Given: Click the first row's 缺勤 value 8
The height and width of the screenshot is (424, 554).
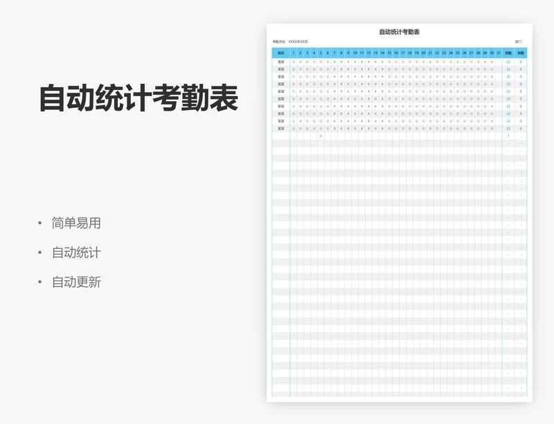Looking at the screenshot, I should click(x=521, y=62).
